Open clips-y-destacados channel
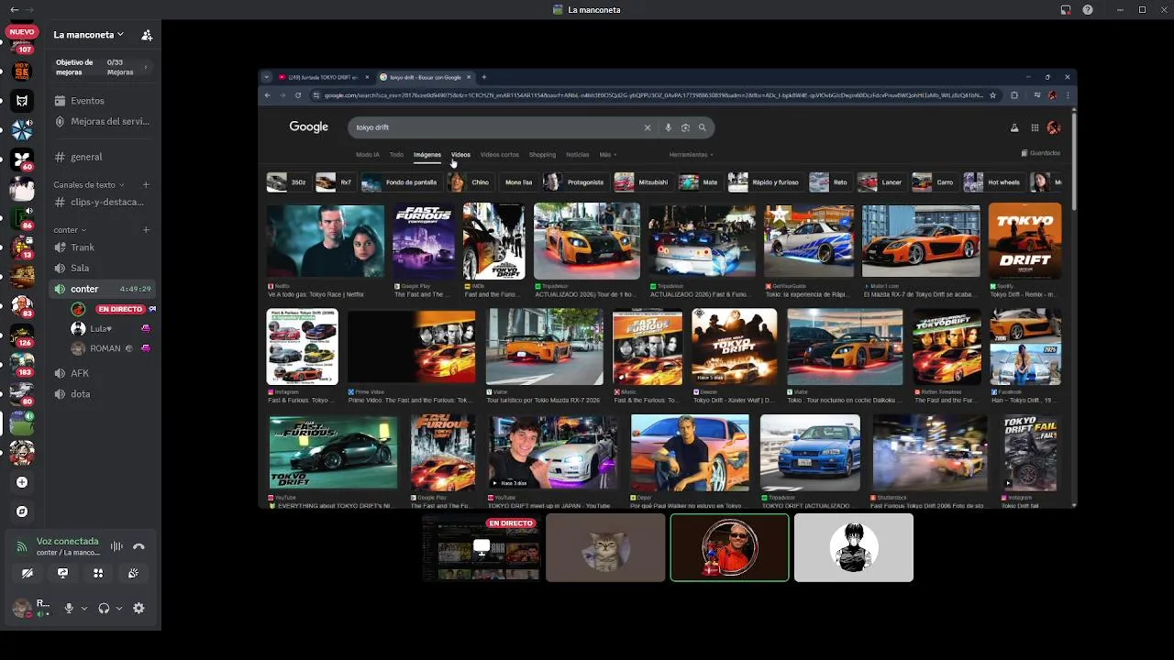1174x660 pixels. click(101, 202)
